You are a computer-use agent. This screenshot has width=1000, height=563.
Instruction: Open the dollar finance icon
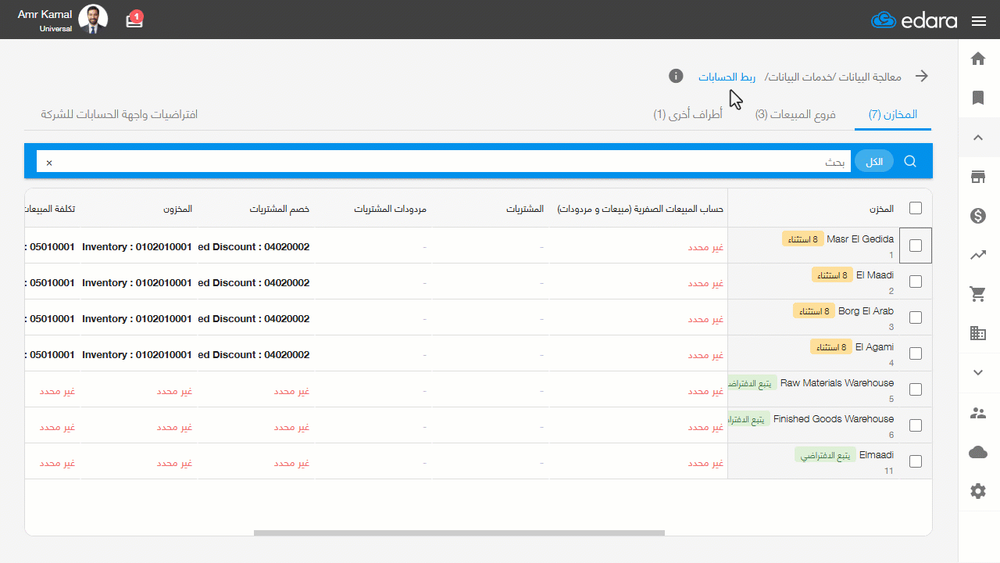pos(977,216)
